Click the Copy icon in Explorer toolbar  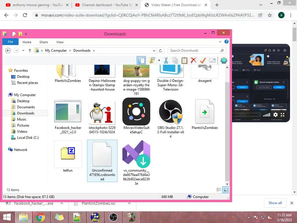[x=175, y=60]
